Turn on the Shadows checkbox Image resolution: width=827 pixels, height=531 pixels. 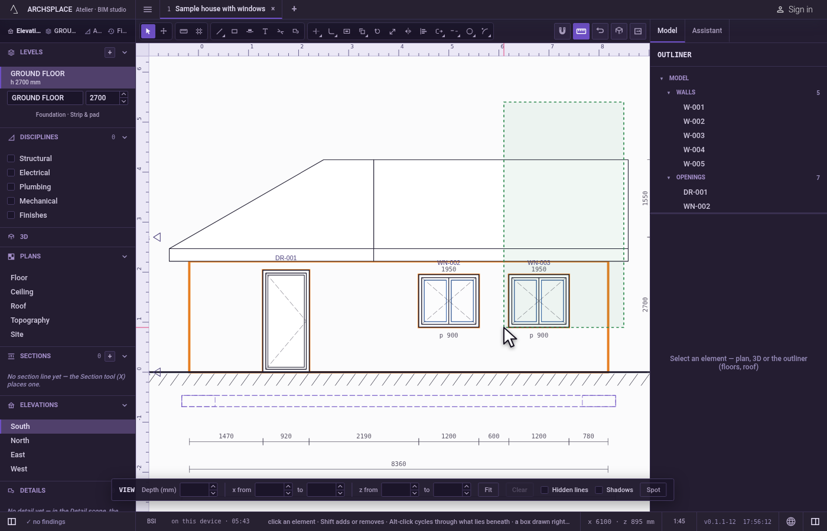click(x=599, y=490)
